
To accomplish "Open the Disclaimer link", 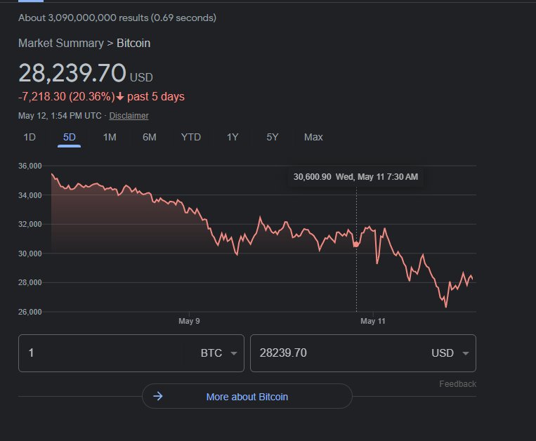I will point(129,116).
